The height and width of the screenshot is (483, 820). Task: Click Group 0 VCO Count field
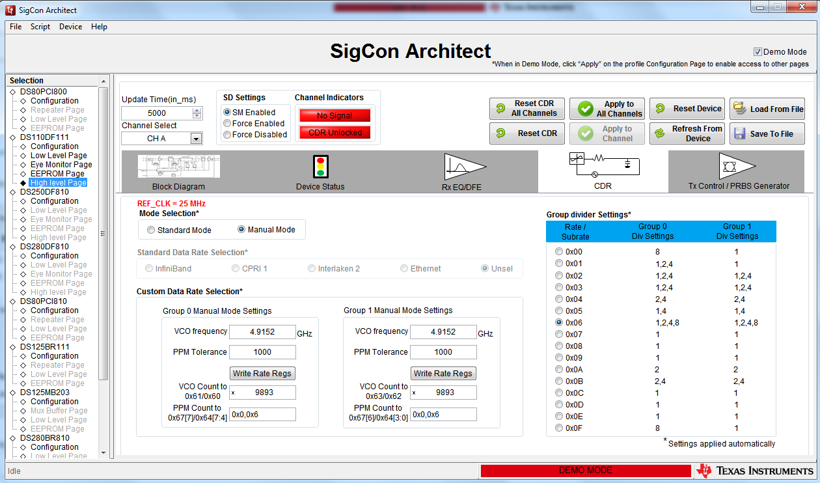click(x=262, y=393)
